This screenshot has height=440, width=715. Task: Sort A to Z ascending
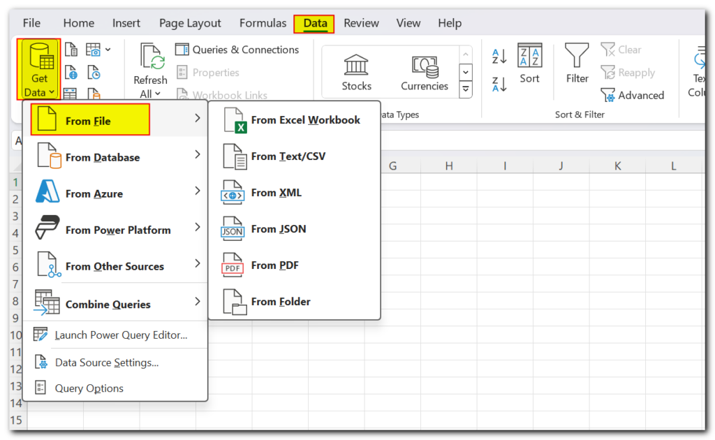tap(499, 57)
